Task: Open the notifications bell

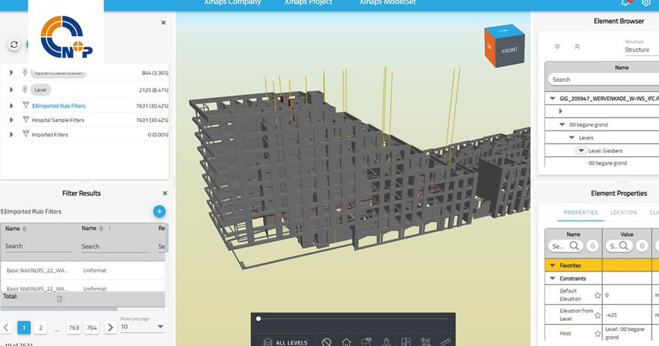Action: tap(626, 3)
